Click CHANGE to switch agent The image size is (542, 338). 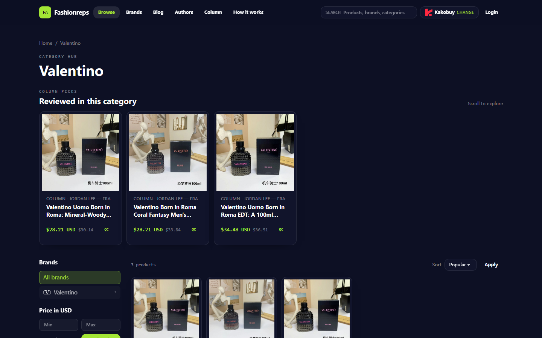pyautogui.click(x=465, y=12)
